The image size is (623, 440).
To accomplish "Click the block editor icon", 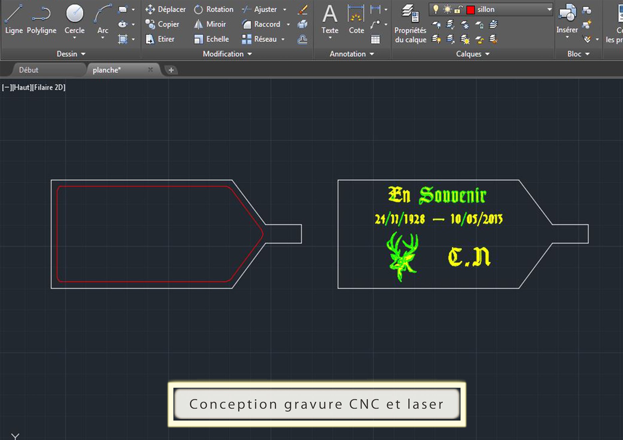I will click(587, 24).
